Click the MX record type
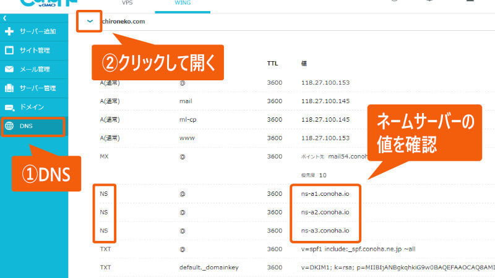This screenshot has width=495, height=278. [104, 156]
